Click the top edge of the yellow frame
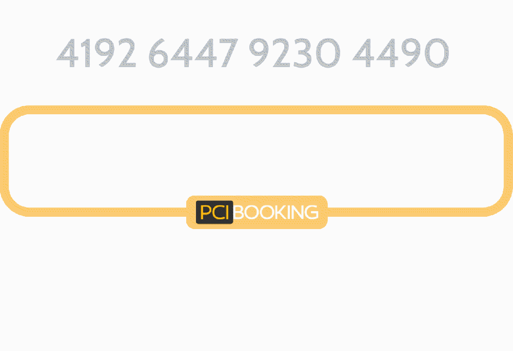Screen dimensions: 513x351 click(x=256, y=110)
